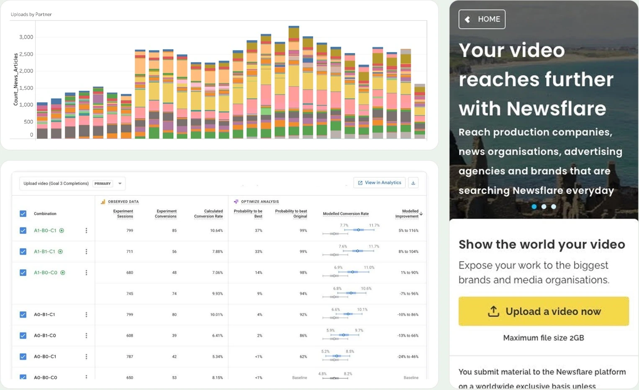Image resolution: width=639 pixels, height=390 pixels.
Task: Uncheck the A1-B0-C1 checkbox
Action: pyautogui.click(x=23, y=231)
